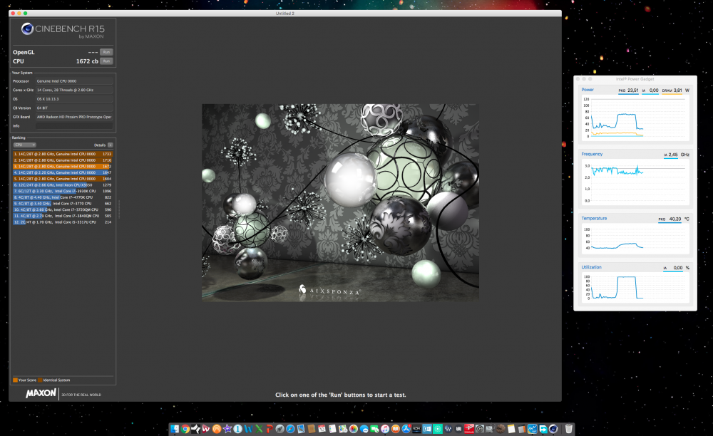Select Core i7-4770K ranking row
Viewport: 713px width, 436px height.
tap(63, 197)
